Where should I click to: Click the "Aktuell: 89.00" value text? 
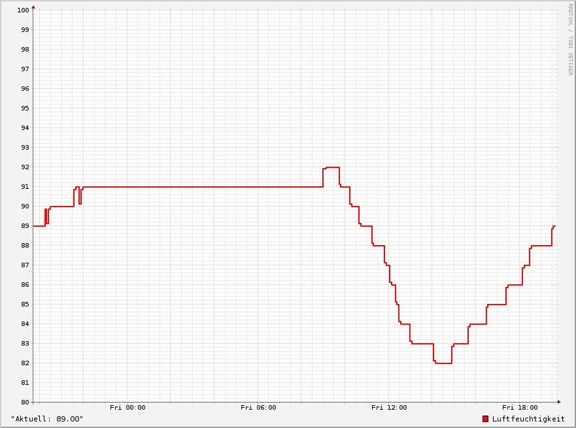[x=47, y=419]
